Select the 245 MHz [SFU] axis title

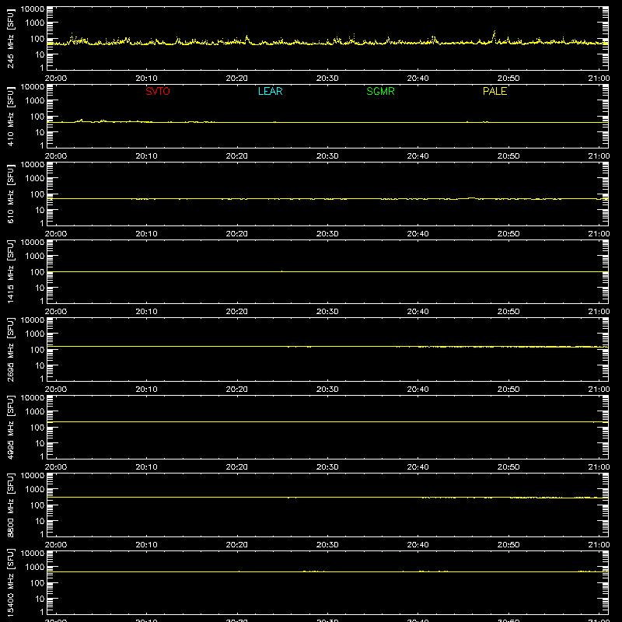11,38
